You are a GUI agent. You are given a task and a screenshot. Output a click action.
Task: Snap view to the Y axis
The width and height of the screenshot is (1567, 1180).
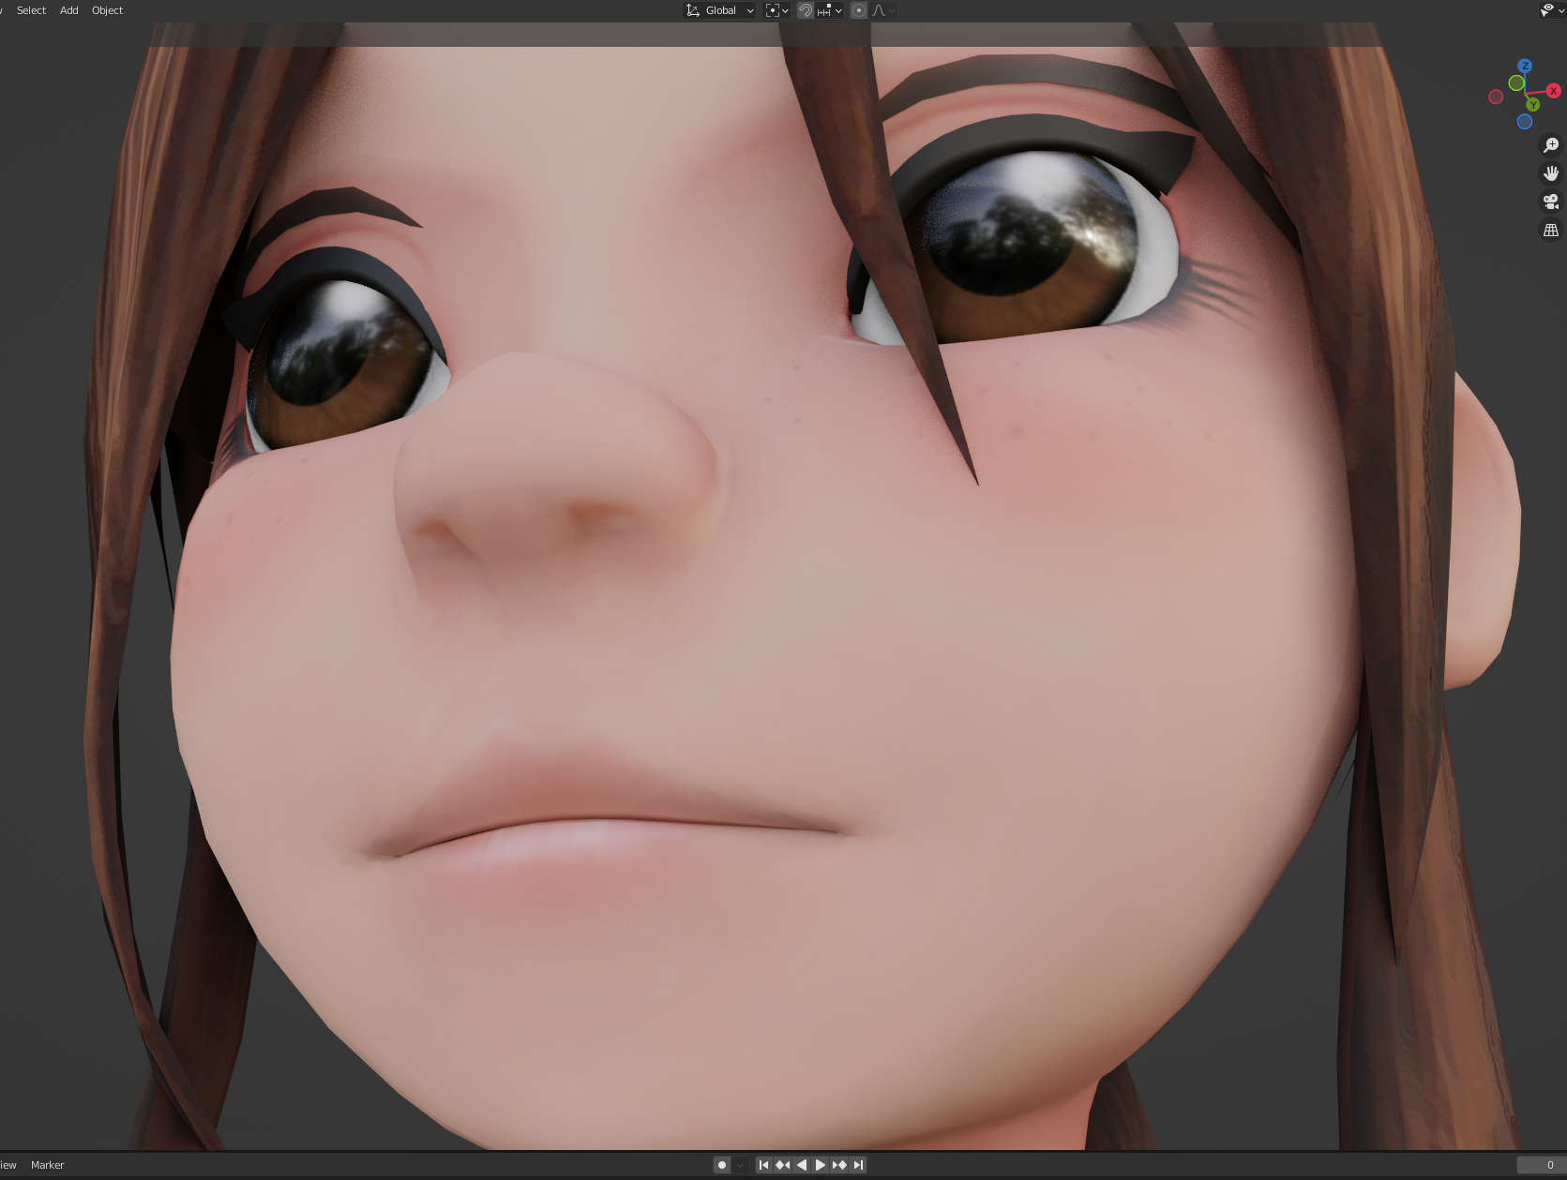[1533, 104]
